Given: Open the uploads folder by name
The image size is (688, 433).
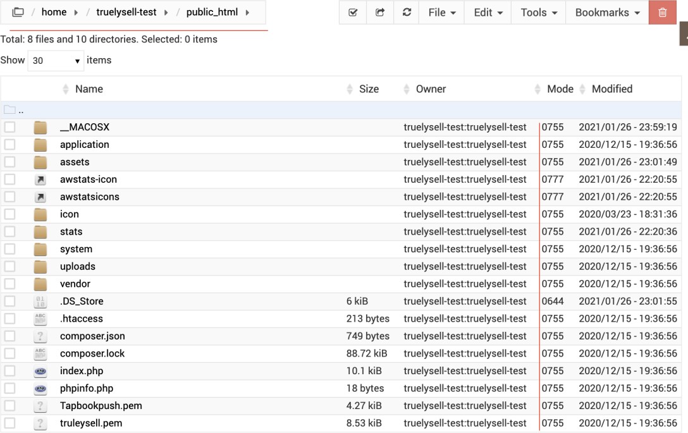Looking at the screenshot, I should [77, 267].
